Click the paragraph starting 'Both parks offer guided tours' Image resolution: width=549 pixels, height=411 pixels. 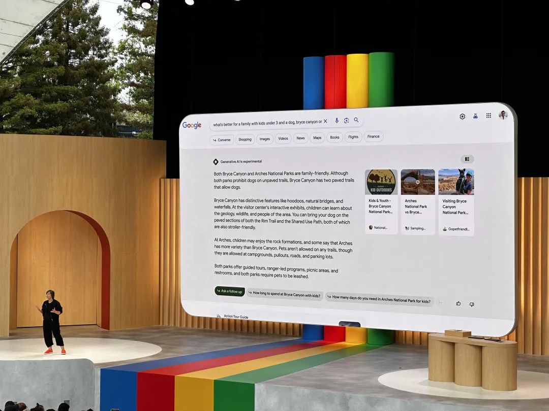pyautogui.click(x=276, y=271)
